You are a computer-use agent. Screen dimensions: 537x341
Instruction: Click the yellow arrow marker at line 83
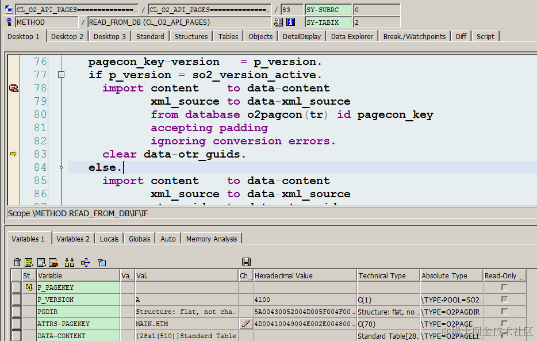(x=13, y=154)
